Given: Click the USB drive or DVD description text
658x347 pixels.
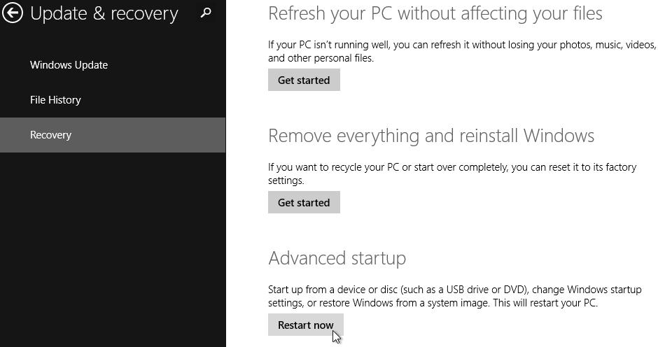Looking at the screenshot, I should [x=454, y=290].
